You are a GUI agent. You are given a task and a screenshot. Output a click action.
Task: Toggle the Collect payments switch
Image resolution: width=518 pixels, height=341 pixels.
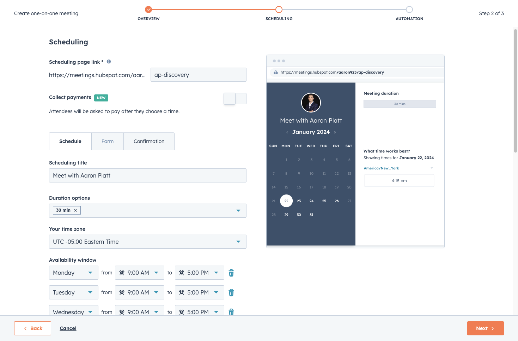click(x=235, y=99)
